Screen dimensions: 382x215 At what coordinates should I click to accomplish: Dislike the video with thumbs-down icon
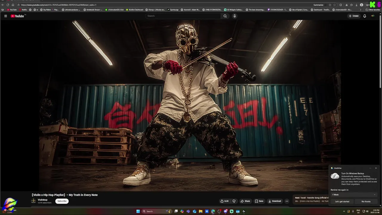(234, 201)
